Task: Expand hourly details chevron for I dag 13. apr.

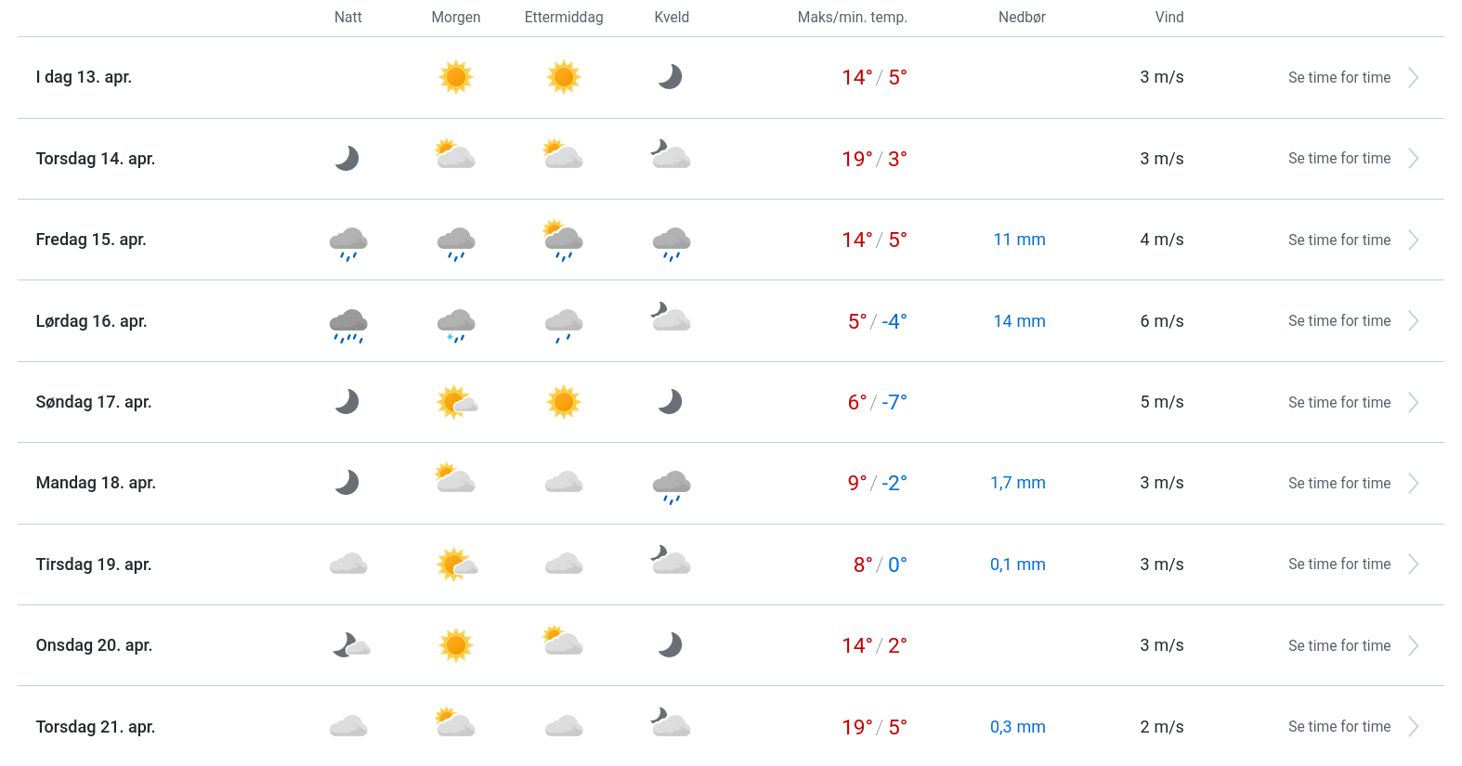Action: 1413,78
